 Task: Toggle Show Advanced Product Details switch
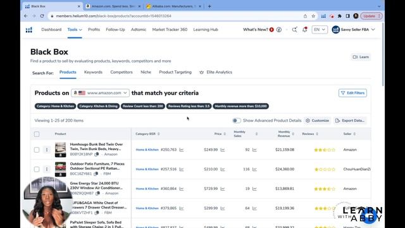coord(236,120)
